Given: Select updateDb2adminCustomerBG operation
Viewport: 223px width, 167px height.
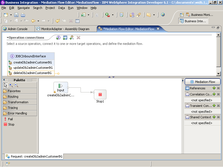Looking at the screenshot, I should click(31, 68).
